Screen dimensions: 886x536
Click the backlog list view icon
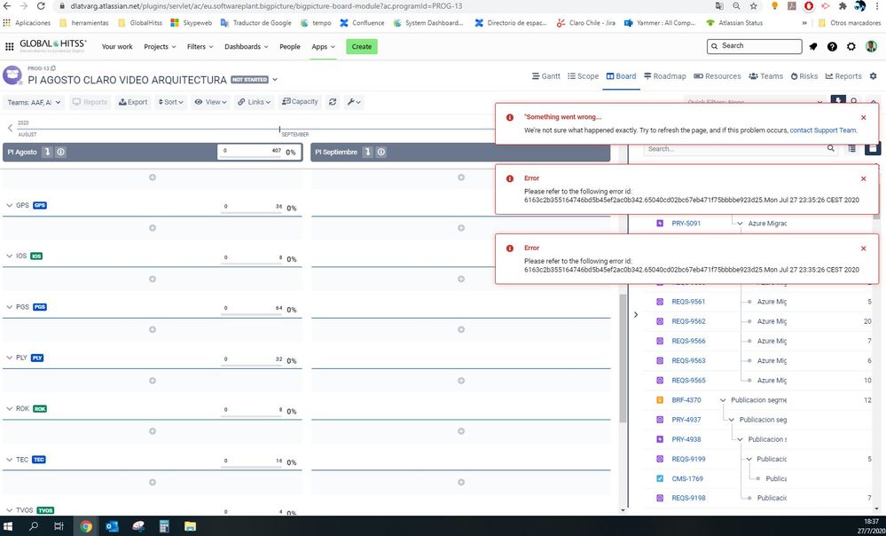point(852,149)
